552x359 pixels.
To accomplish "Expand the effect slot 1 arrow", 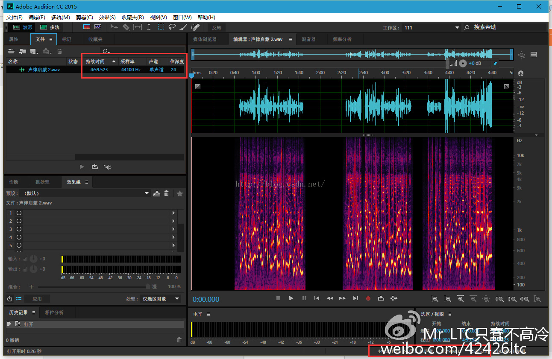I will click(173, 213).
